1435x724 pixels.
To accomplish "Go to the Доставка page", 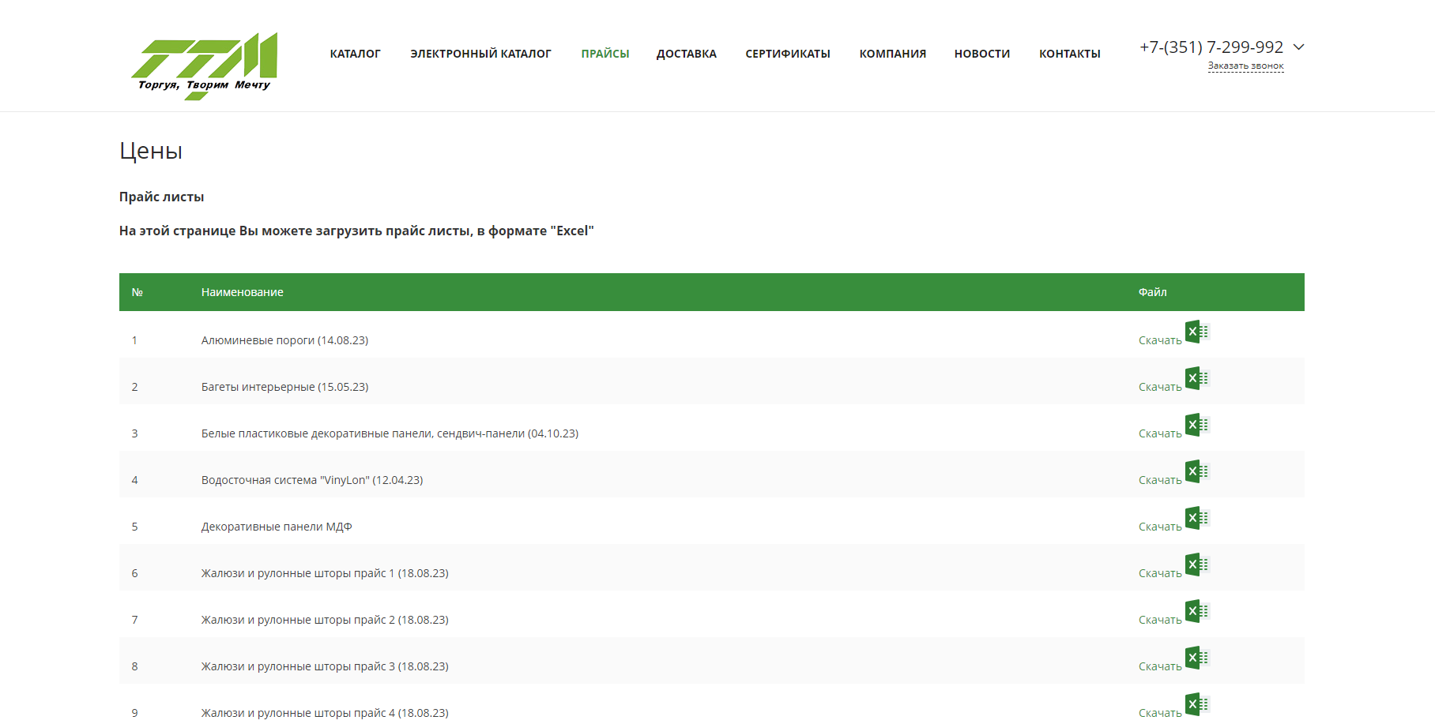I will tap(686, 54).
